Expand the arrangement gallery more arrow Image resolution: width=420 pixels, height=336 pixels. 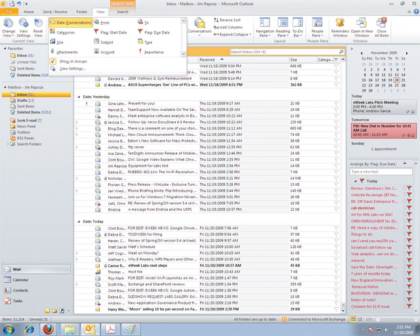point(184,54)
